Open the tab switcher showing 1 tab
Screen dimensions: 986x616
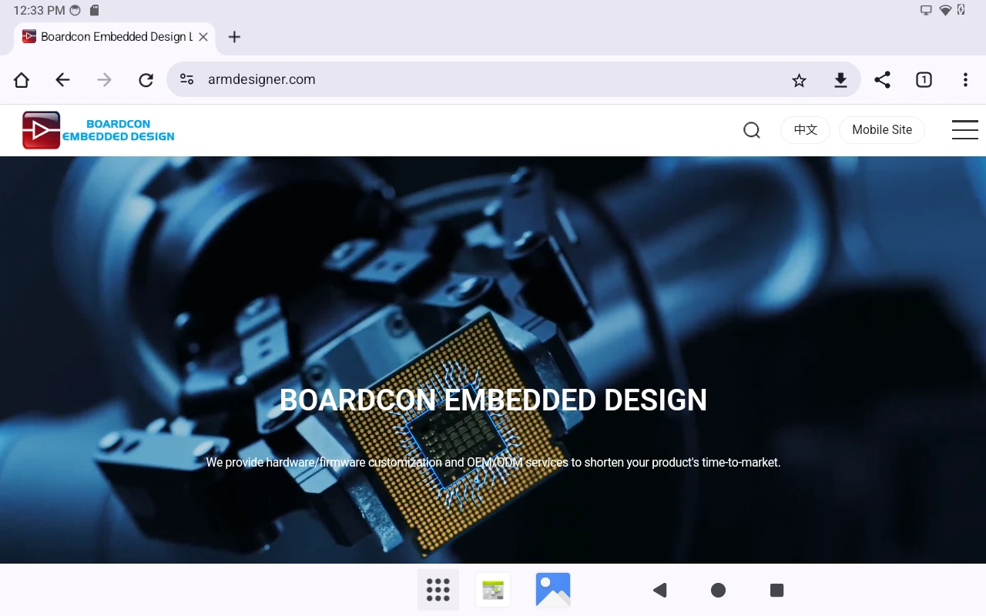[x=924, y=79]
